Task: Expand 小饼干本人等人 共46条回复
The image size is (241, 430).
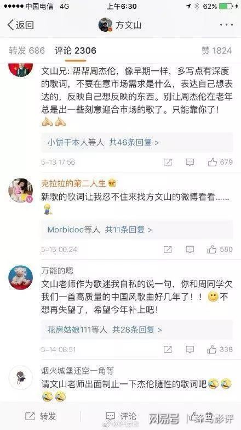Action: point(137,142)
